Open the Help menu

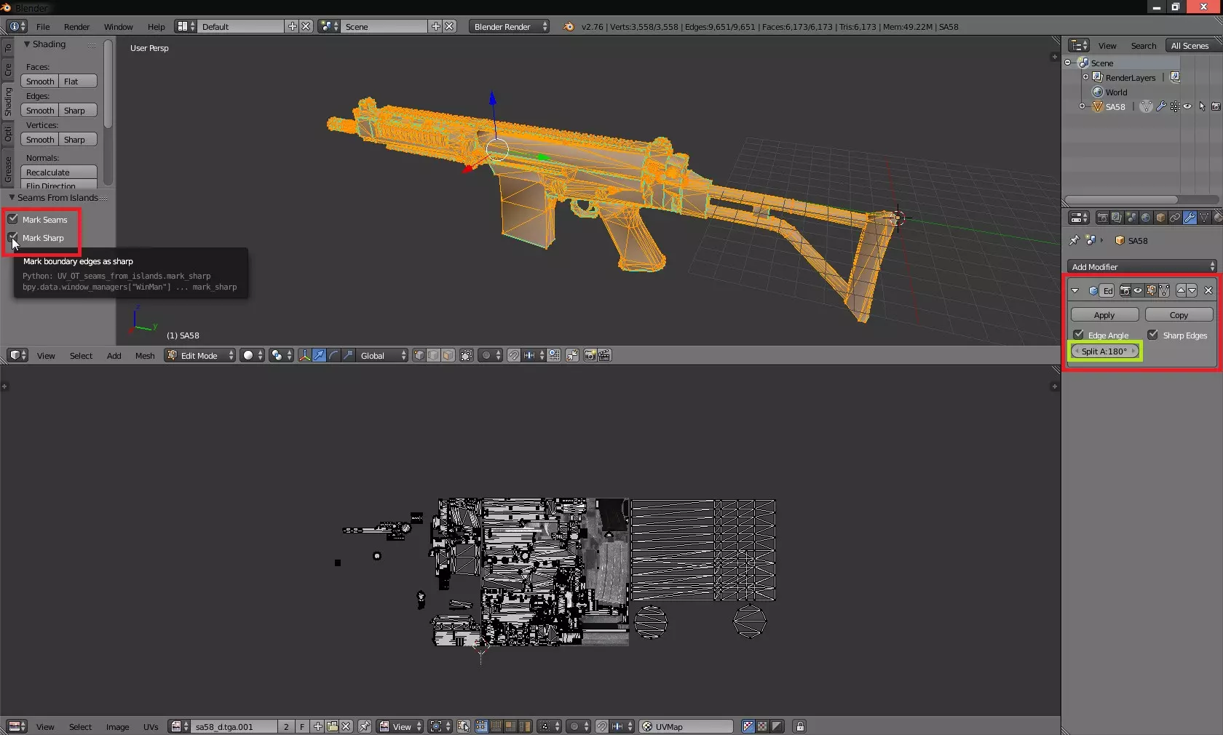156,27
